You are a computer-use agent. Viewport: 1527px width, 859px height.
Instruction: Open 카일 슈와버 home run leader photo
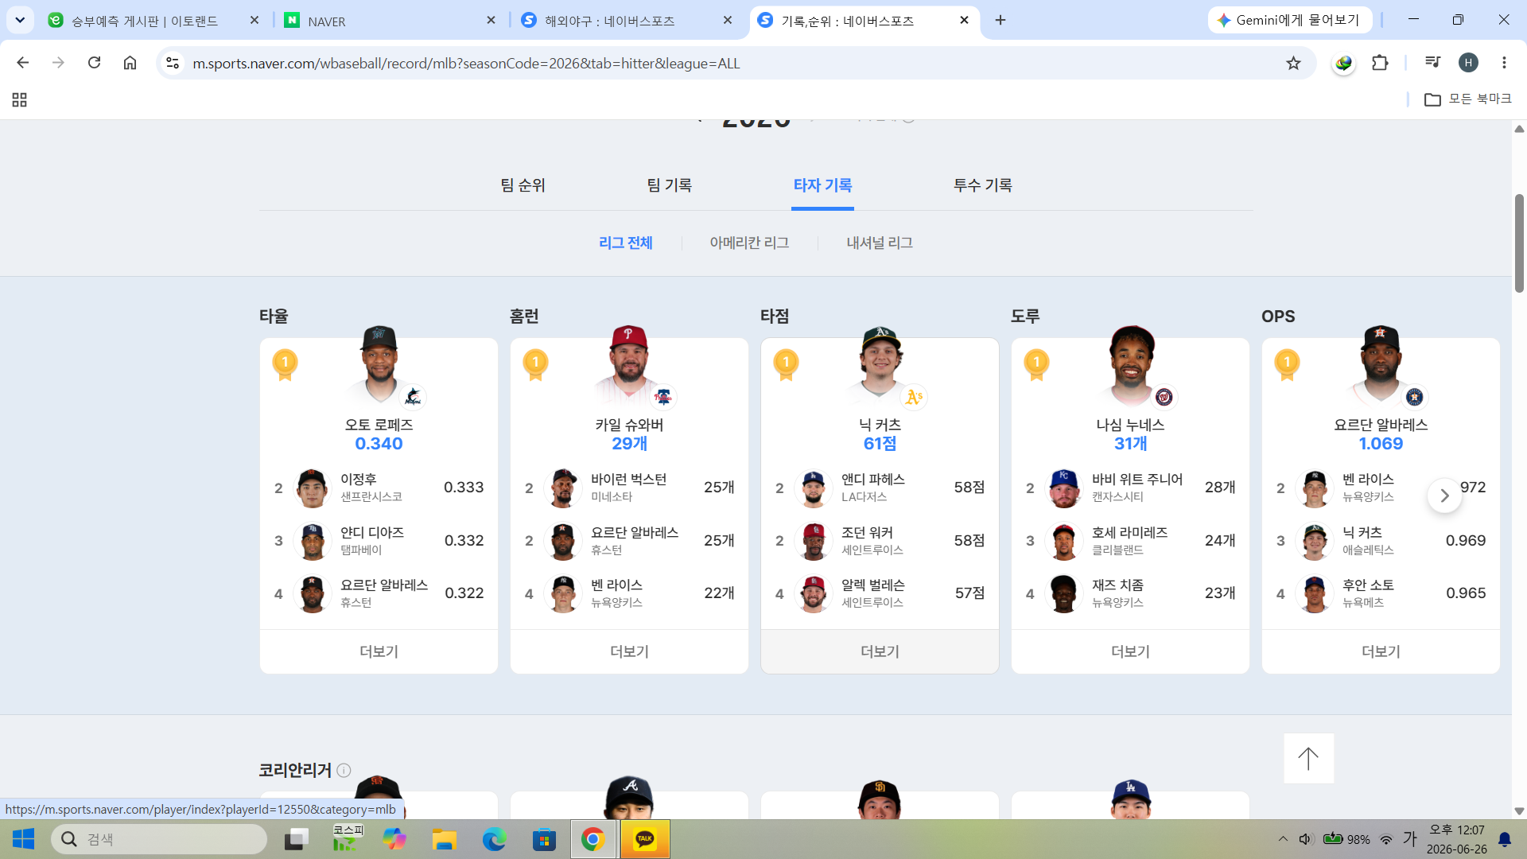(629, 366)
